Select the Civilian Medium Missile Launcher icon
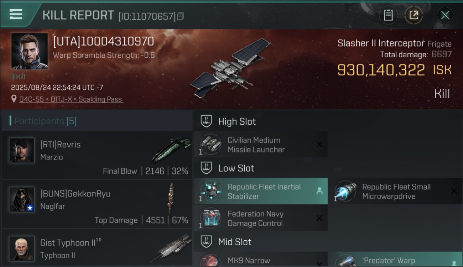 210,145
